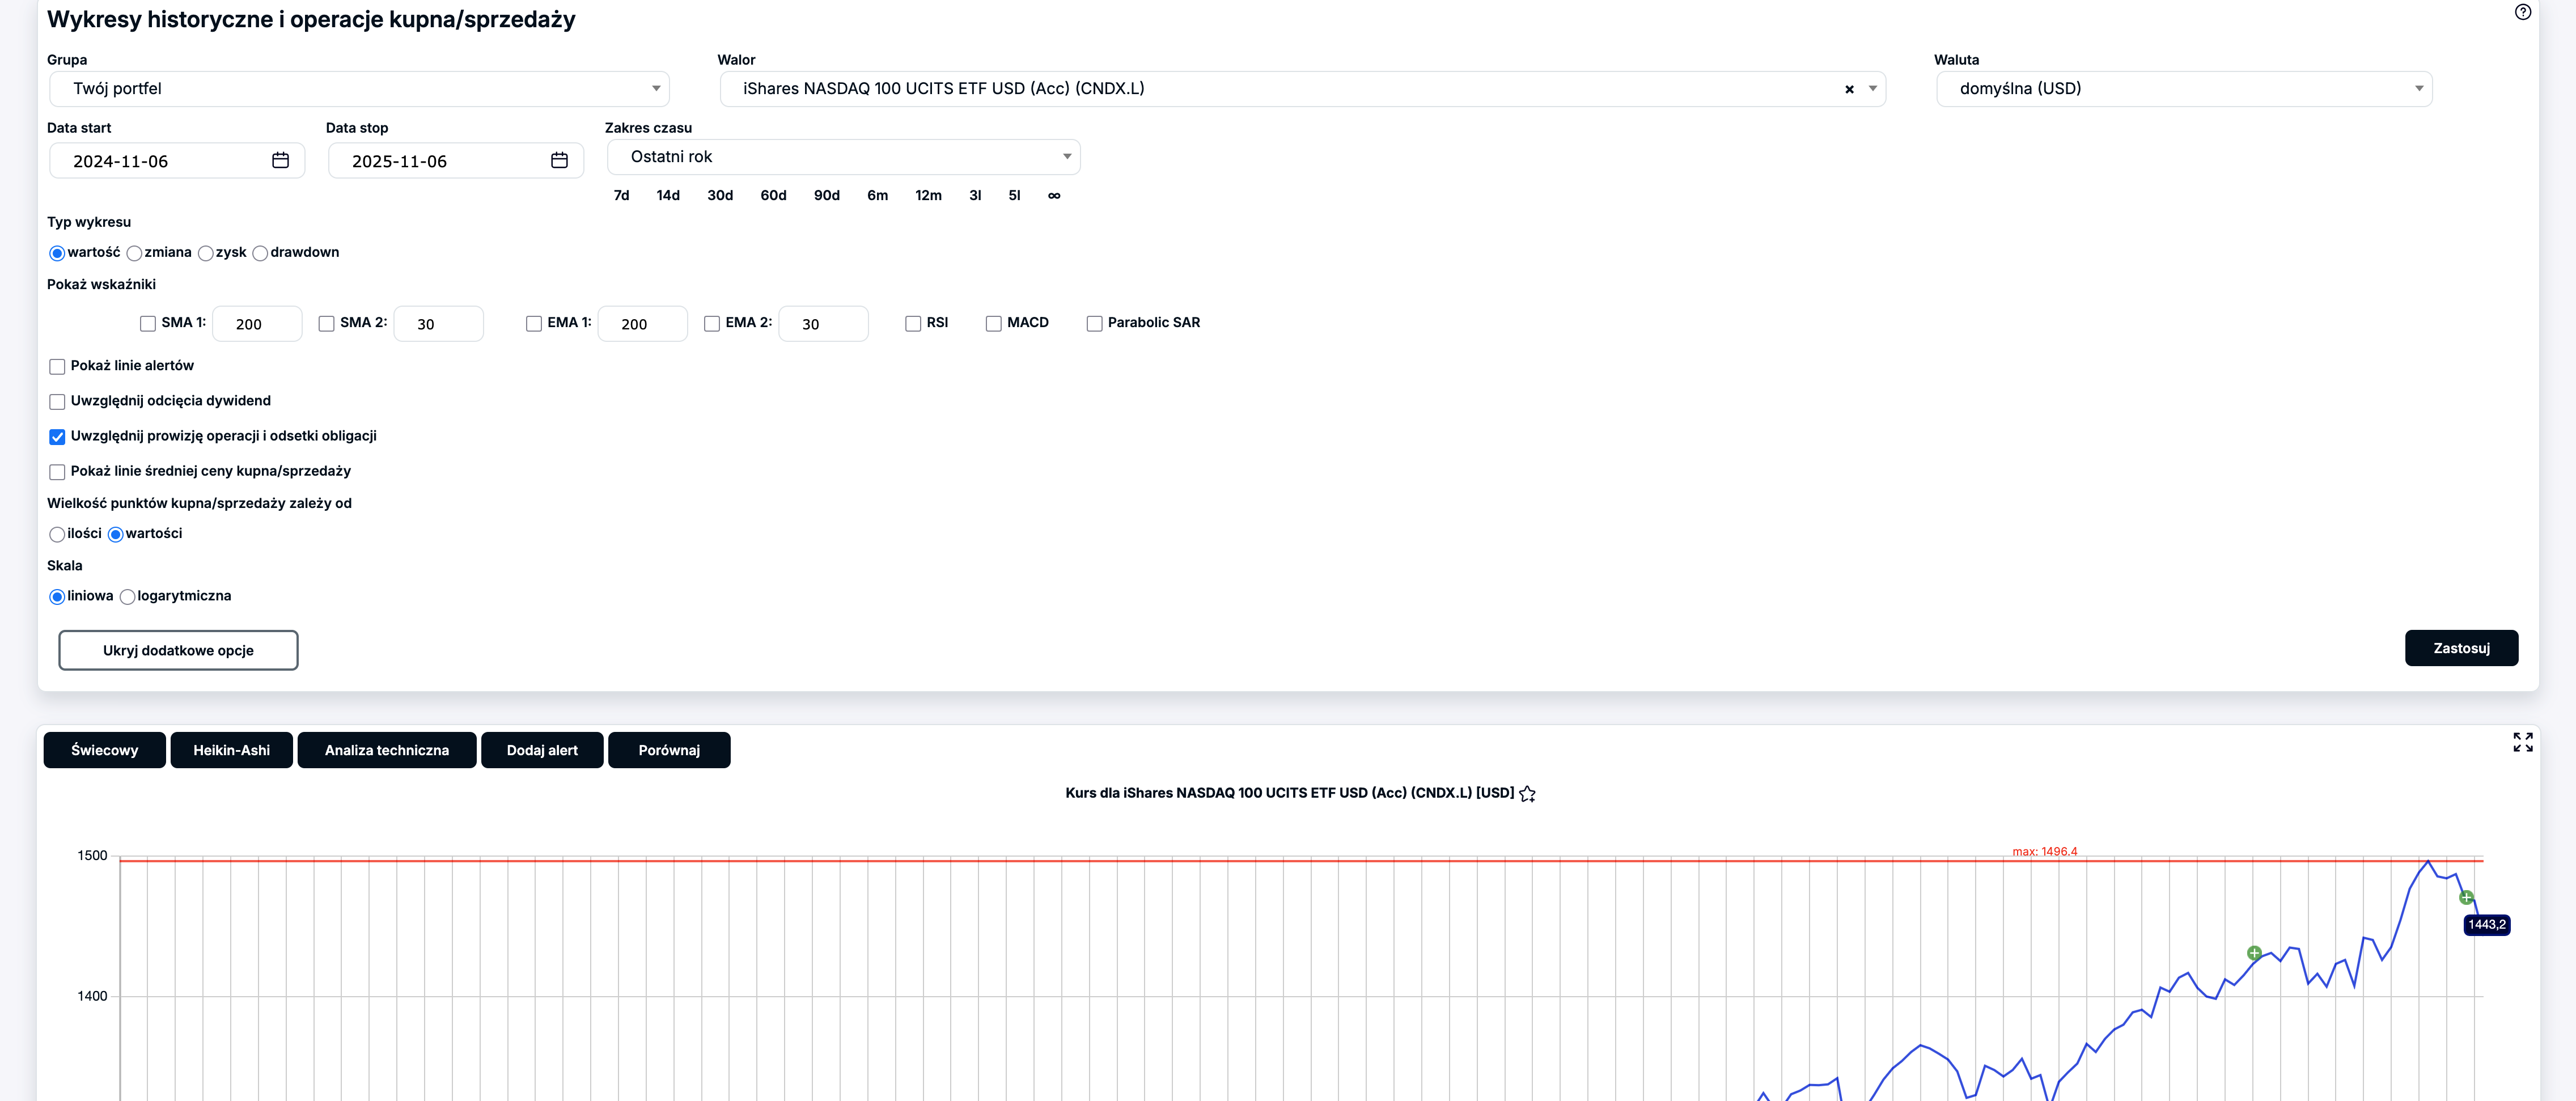Expand the Waluta currency dropdown

pyautogui.click(x=2183, y=89)
